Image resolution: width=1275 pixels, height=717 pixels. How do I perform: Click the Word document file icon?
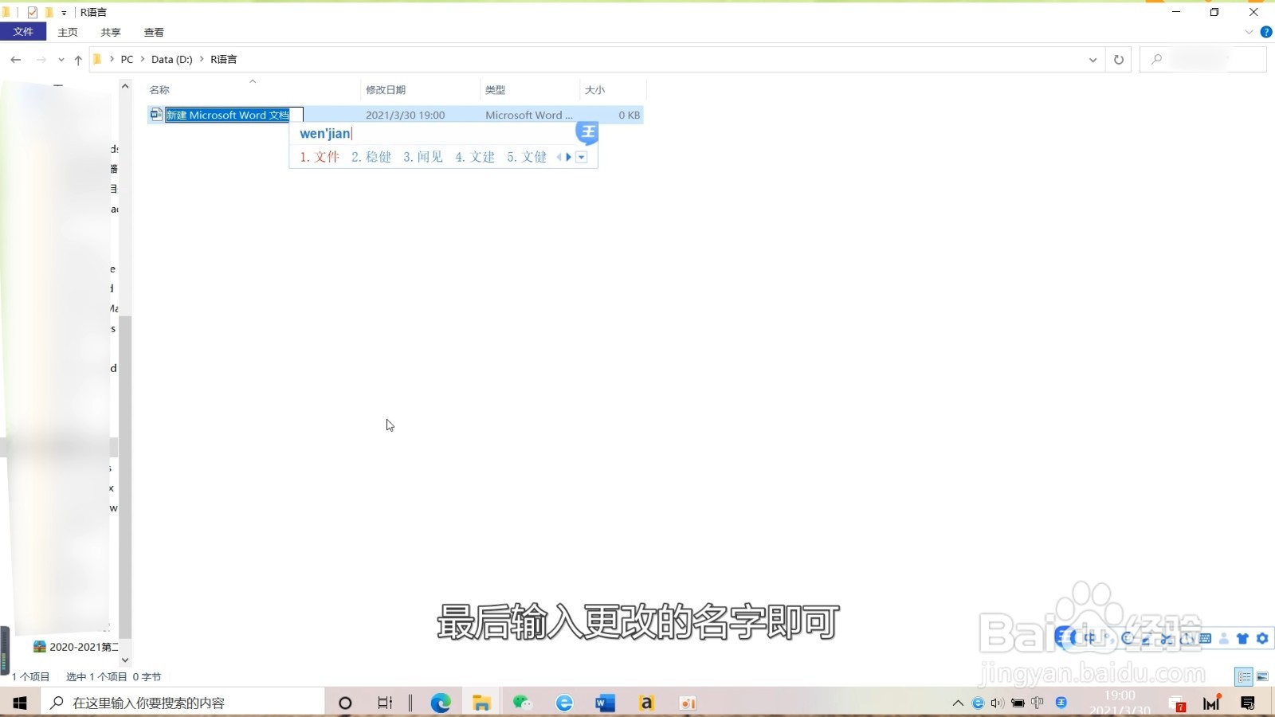pos(156,115)
